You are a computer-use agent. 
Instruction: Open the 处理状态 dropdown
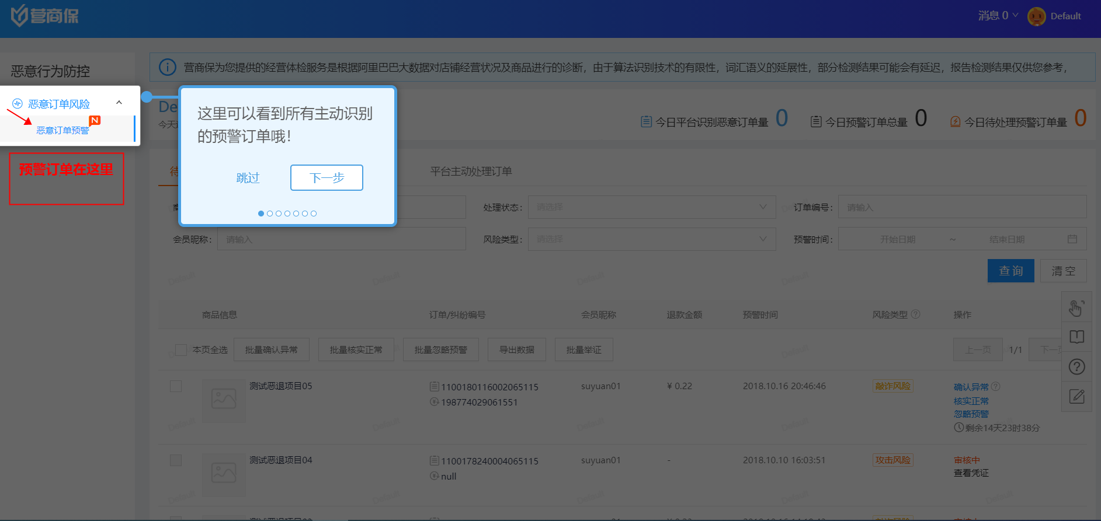coord(651,207)
